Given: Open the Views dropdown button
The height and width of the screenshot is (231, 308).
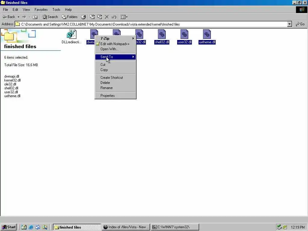Looking at the screenshot, I should [124, 17].
